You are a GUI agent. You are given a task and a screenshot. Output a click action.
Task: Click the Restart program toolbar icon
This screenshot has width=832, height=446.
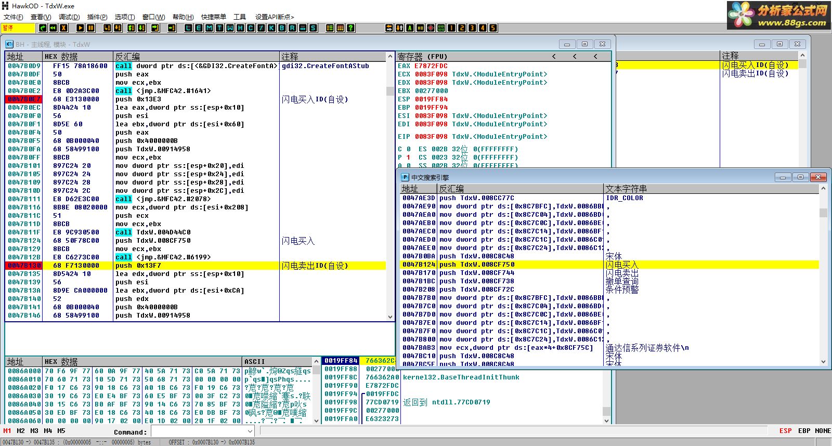click(43, 28)
